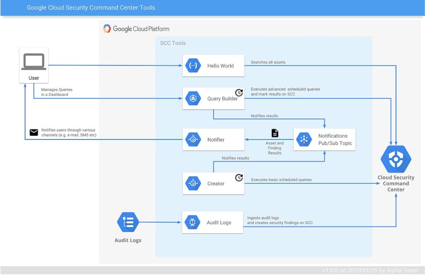Screen dimensions: 425x275
Task: Click the Cloud Security Command Center caption
Action: click(396, 183)
